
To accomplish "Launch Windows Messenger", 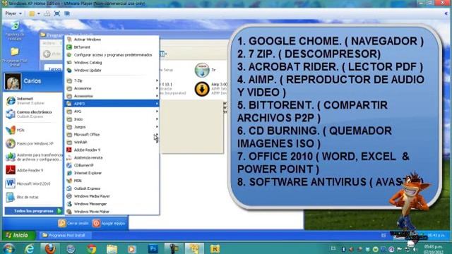I will point(112,204).
